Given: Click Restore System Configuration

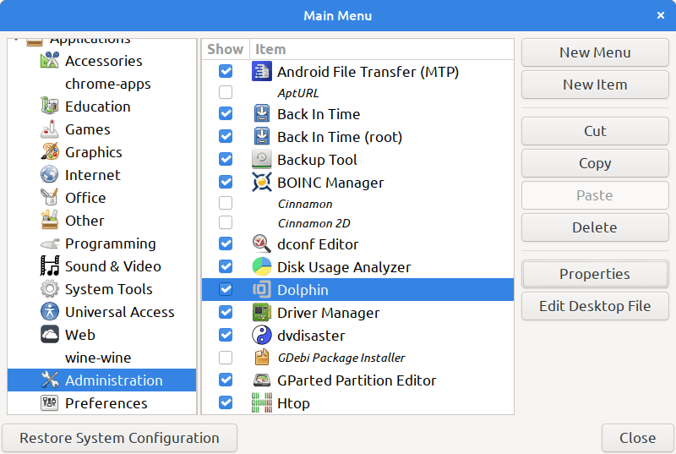Looking at the screenshot, I should tap(119, 438).
